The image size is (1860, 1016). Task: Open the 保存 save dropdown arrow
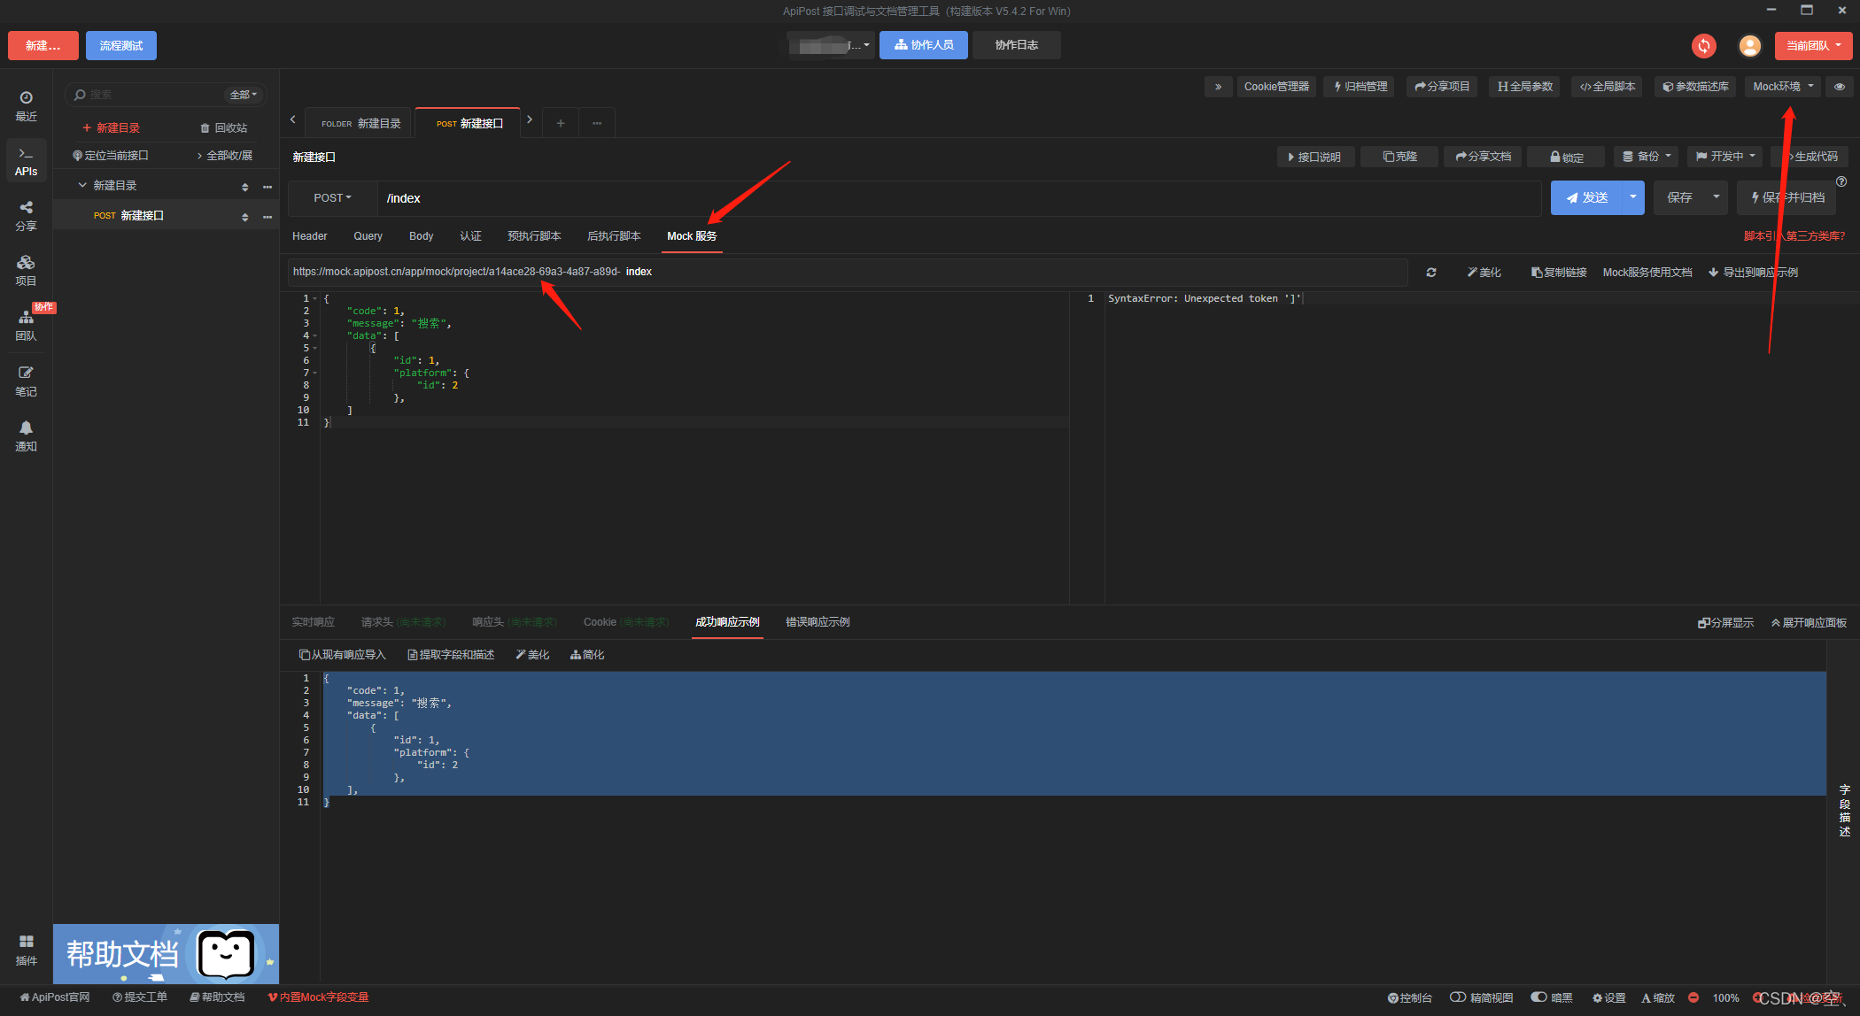point(1716,197)
